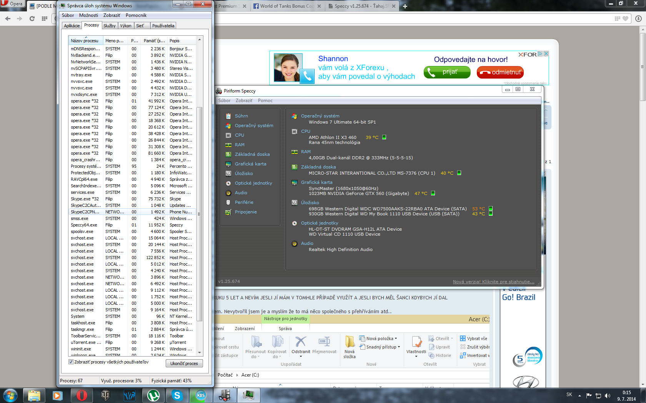This screenshot has width=646, height=403.
Task: Click red odmietnuť button in advertisement
Action: point(500,72)
